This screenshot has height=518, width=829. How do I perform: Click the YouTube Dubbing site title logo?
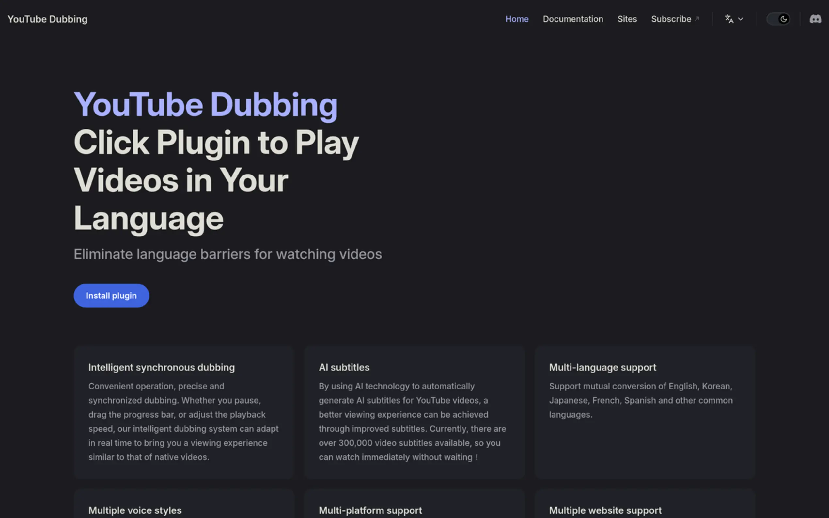pos(47,19)
